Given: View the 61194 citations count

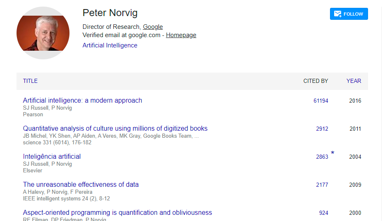Looking at the screenshot, I should [x=321, y=101].
